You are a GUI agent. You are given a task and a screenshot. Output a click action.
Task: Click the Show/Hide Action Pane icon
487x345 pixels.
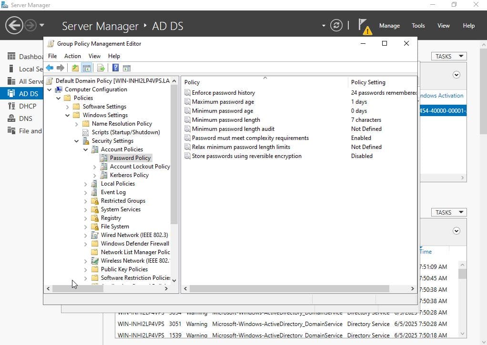click(x=127, y=68)
